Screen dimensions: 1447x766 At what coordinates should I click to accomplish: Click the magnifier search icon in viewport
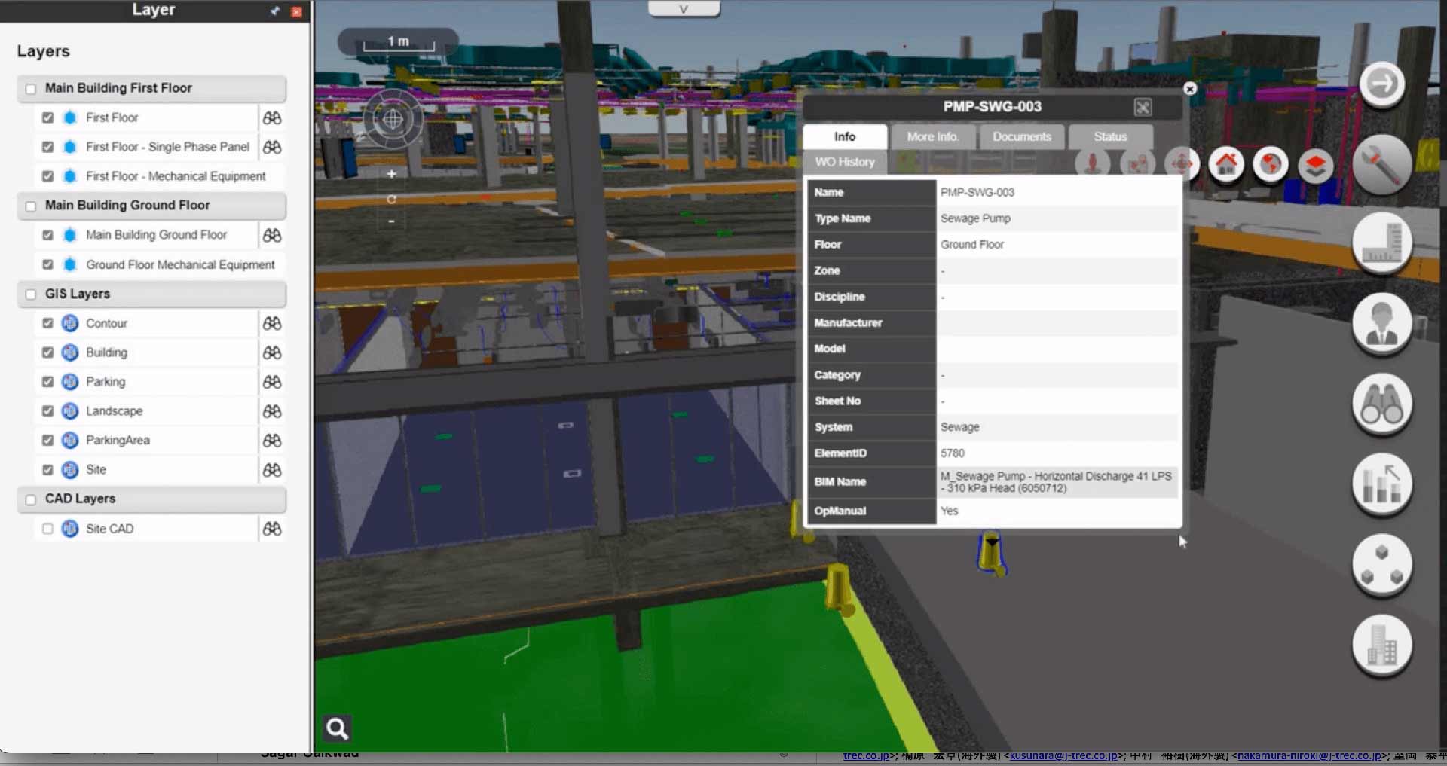pos(337,728)
